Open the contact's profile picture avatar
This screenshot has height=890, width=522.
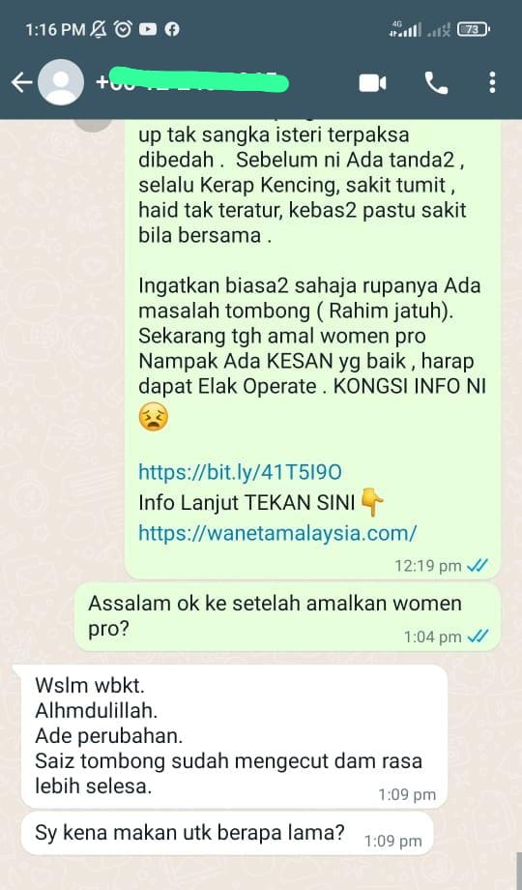pos(61,83)
